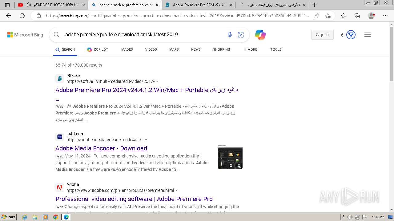Click the browser back arrow

9,16
